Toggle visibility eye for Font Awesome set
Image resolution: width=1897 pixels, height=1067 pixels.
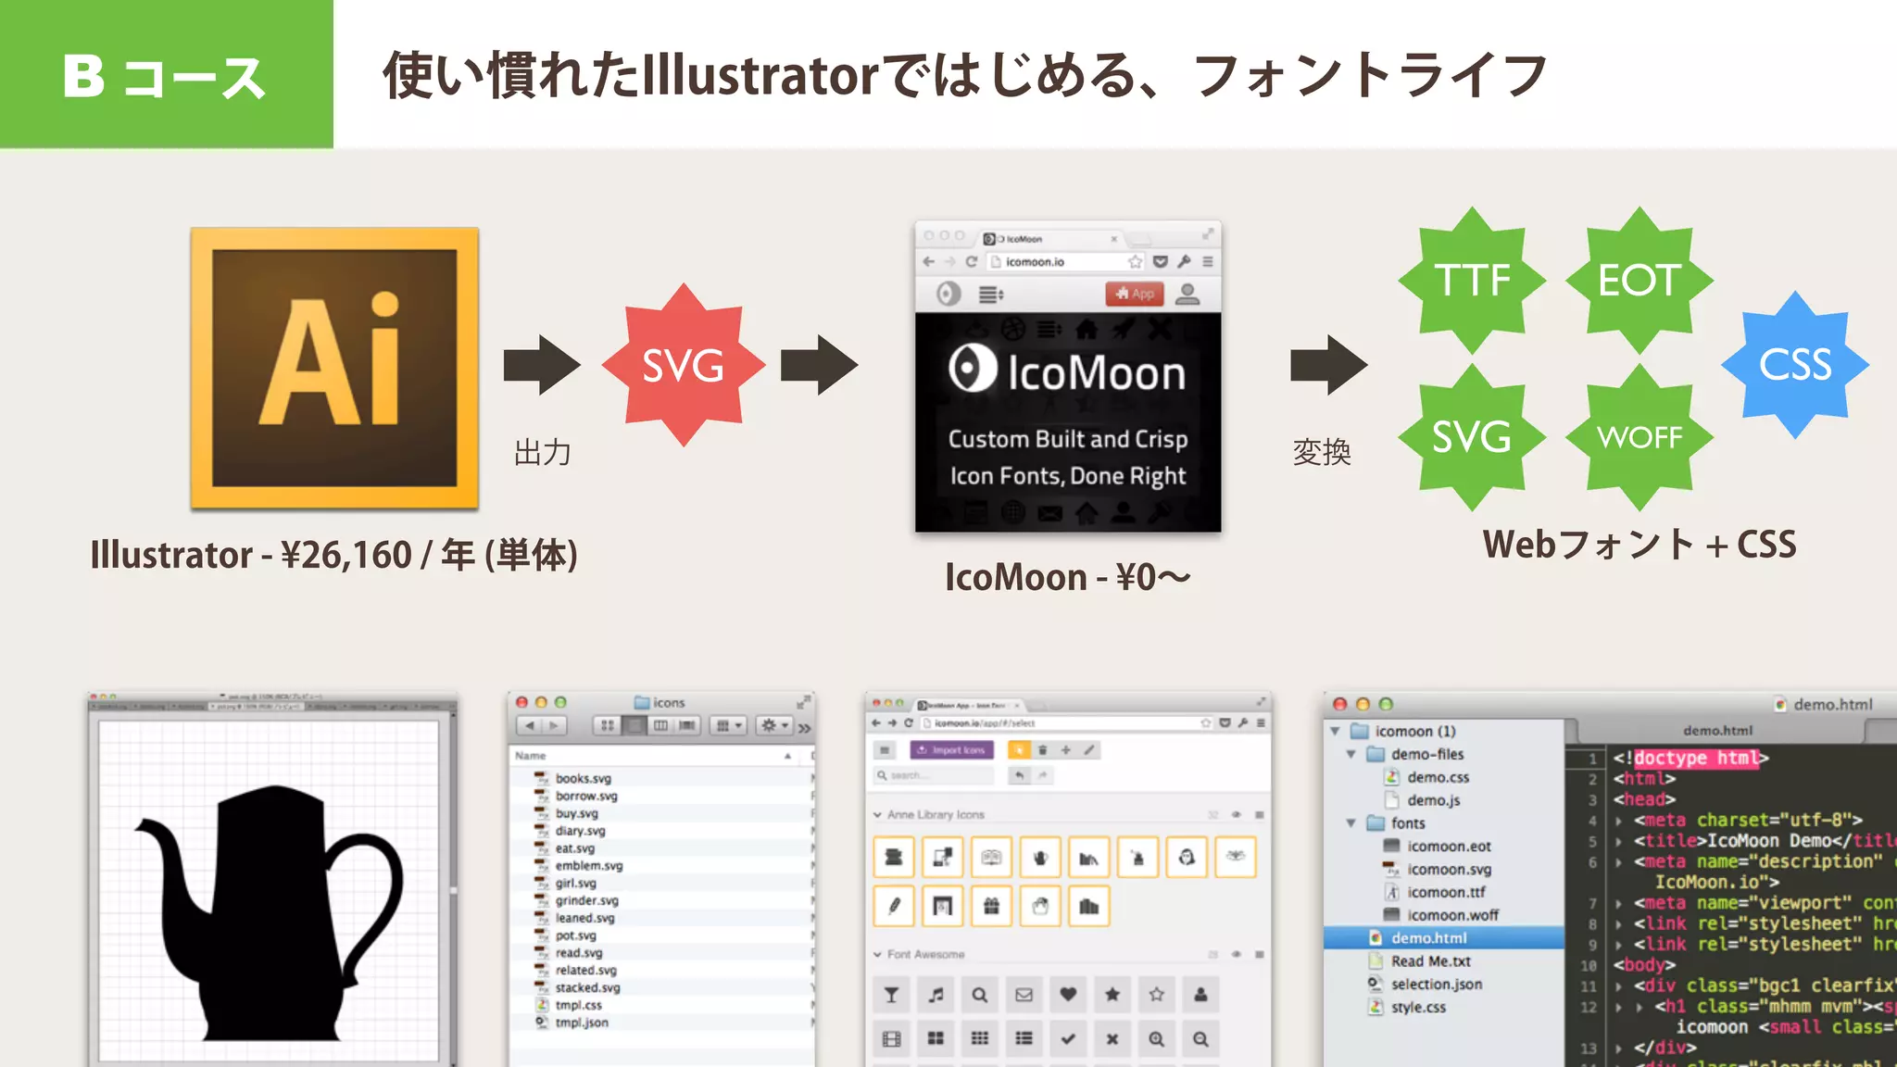pos(1236,954)
